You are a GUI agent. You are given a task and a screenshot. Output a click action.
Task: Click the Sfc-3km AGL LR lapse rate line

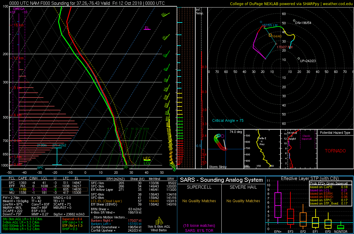pos(22,219)
